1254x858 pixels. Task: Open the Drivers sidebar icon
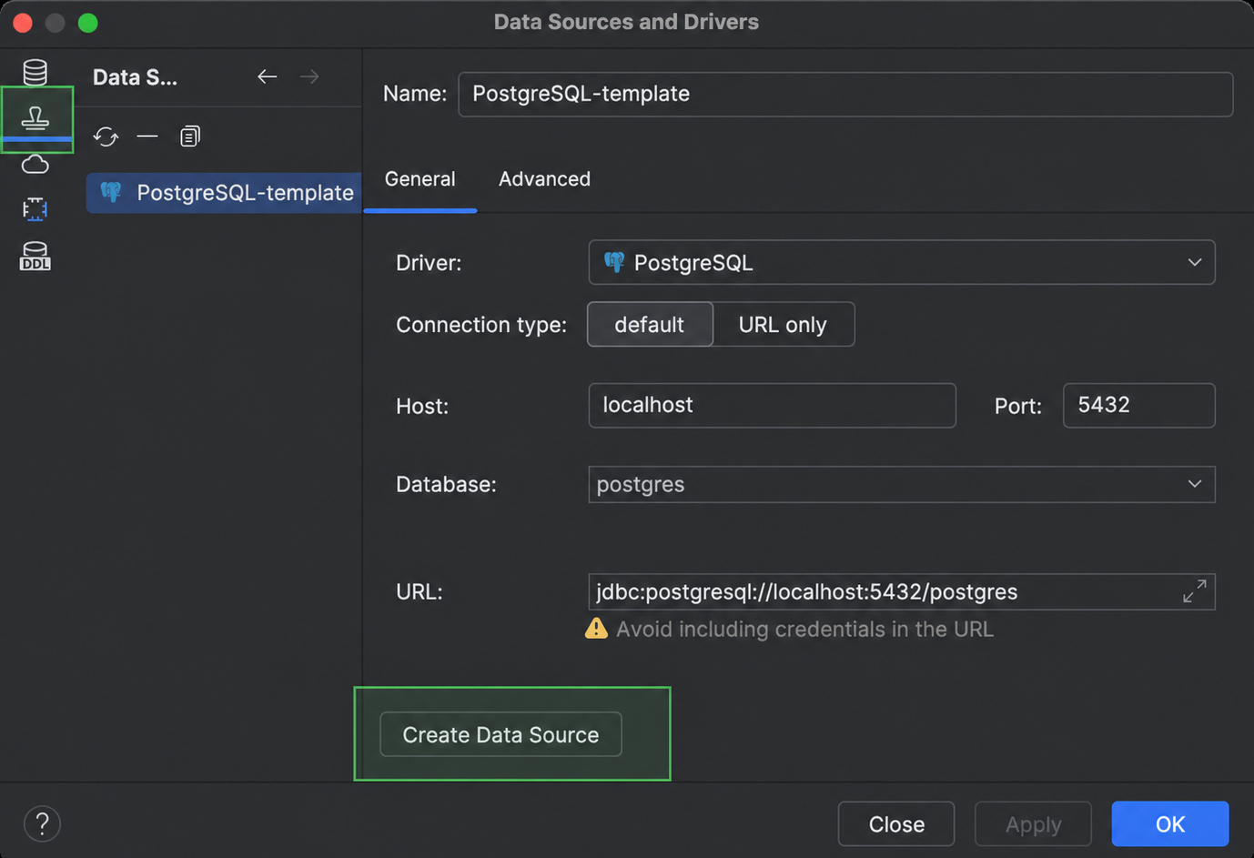(x=35, y=209)
